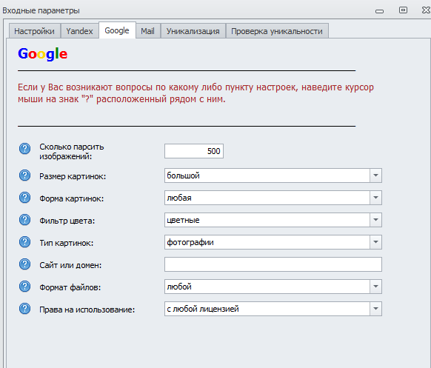Click the image count field showing 500
This screenshot has width=431, height=368.
194,151
